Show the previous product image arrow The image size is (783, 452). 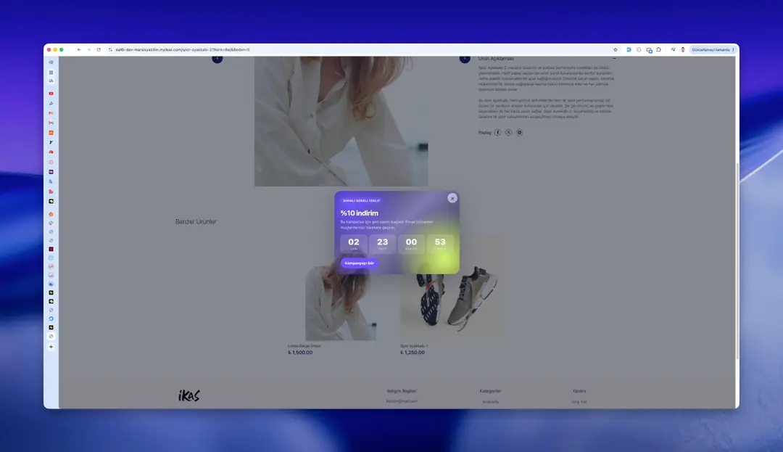point(217,59)
